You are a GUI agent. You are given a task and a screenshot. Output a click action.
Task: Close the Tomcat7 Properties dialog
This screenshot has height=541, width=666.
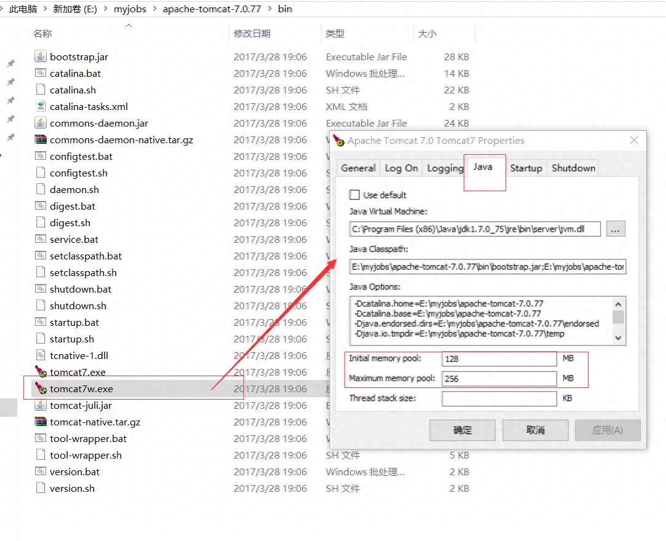[x=634, y=140]
